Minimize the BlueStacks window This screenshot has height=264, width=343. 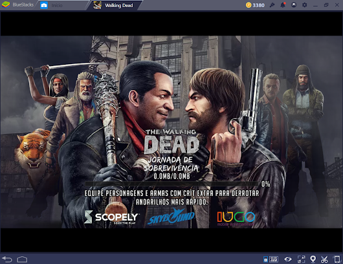tap(315, 5)
